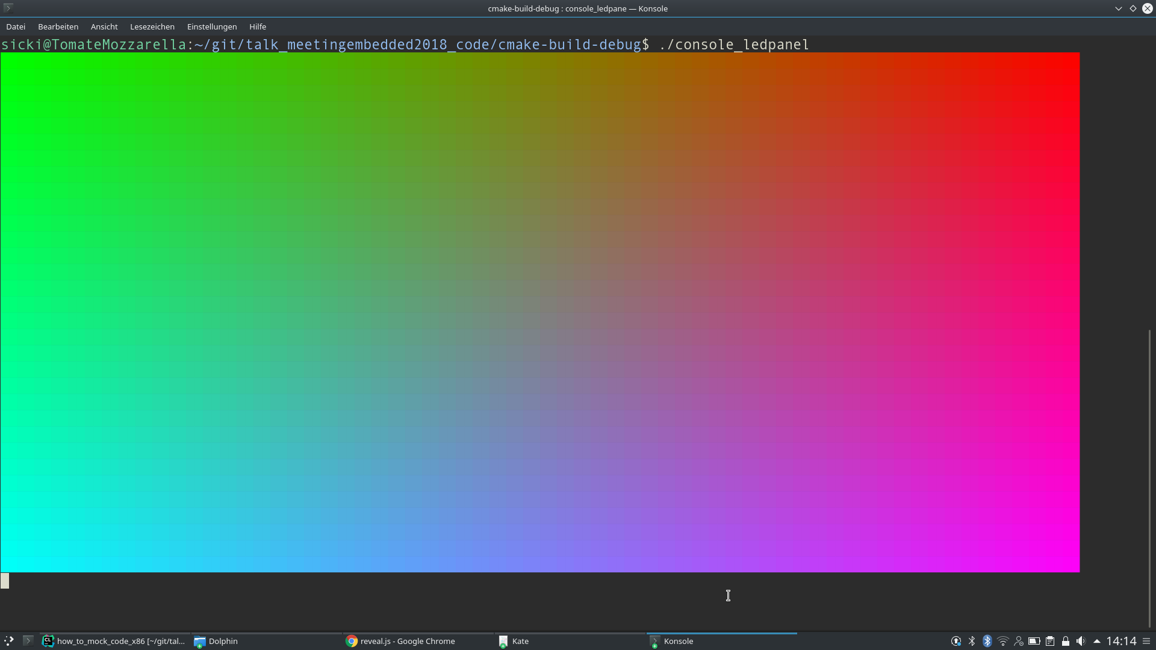Click the Konsole pinned launcher icon in the taskbar
Image resolution: width=1156 pixels, height=650 pixels.
click(28, 641)
